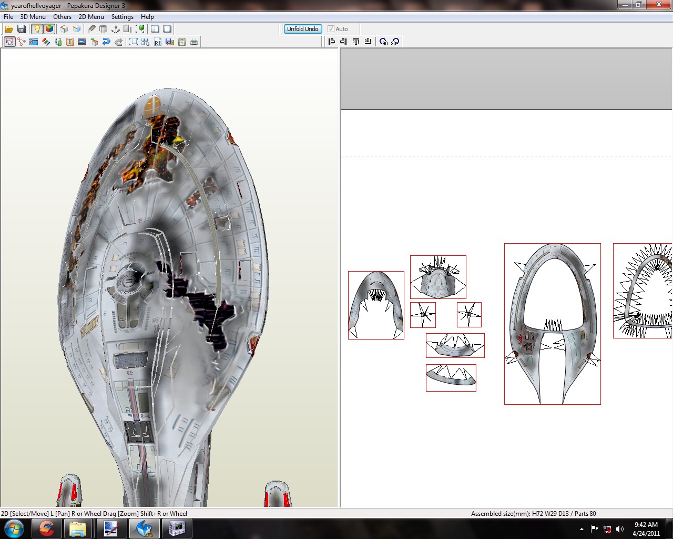The height and width of the screenshot is (539, 673).
Task: Click the pages with green figure icon
Action: 58,42
